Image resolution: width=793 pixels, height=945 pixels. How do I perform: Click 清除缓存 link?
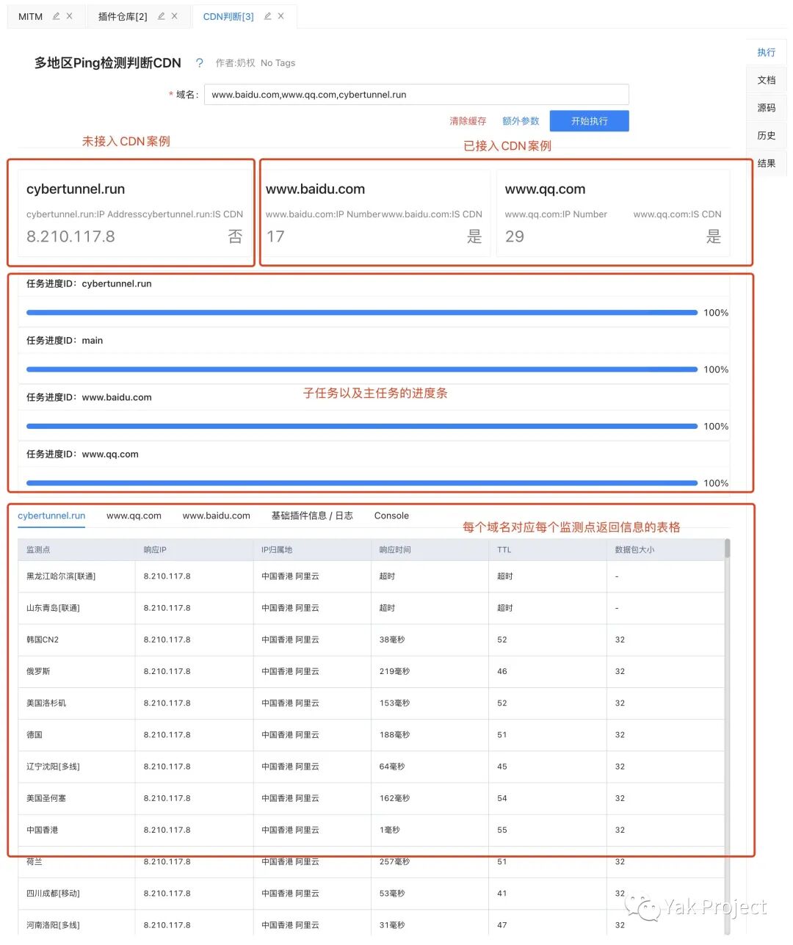pos(468,121)
